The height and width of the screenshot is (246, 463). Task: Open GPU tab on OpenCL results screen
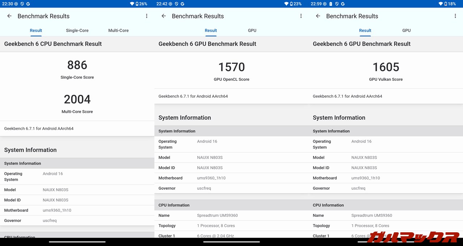click(252, 30)
